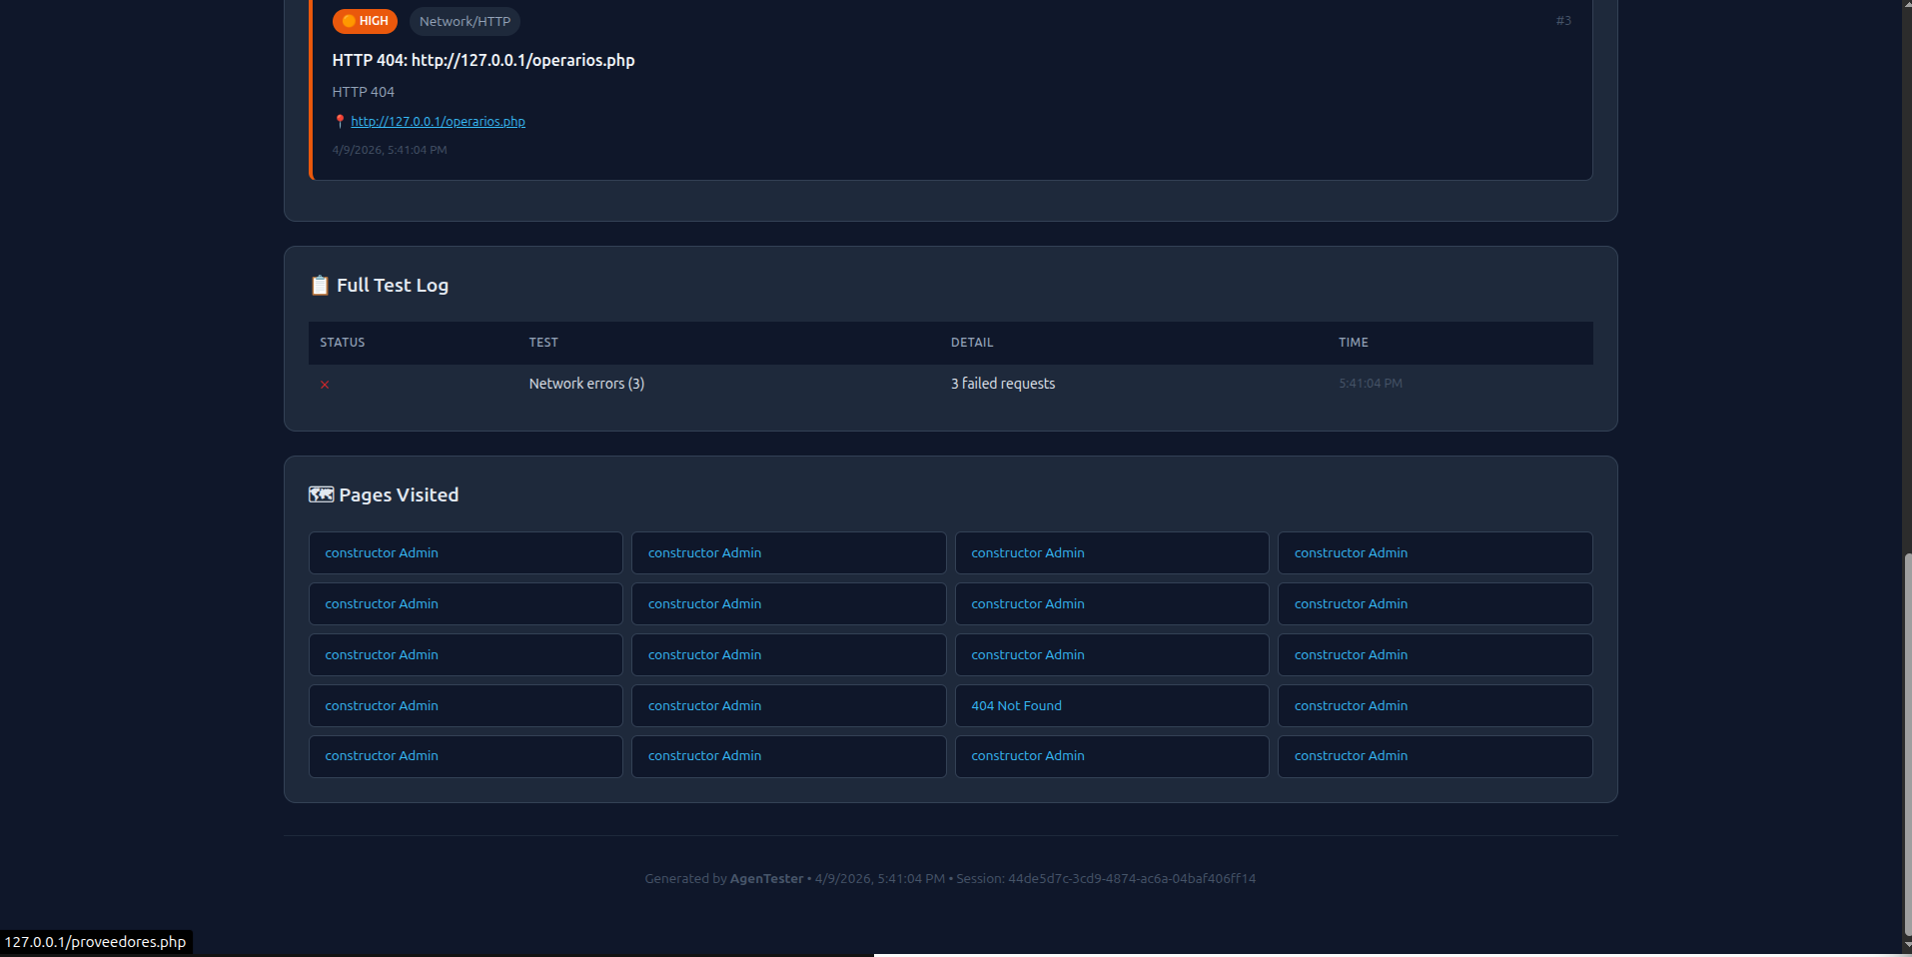Click the 127.0.0.1/proveedores.php status bar text

coord(96,941)
